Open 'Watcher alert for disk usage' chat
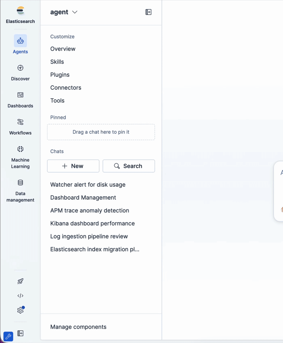Image resolution: width=283 pixels, height=343 pixels. point(88,185)
